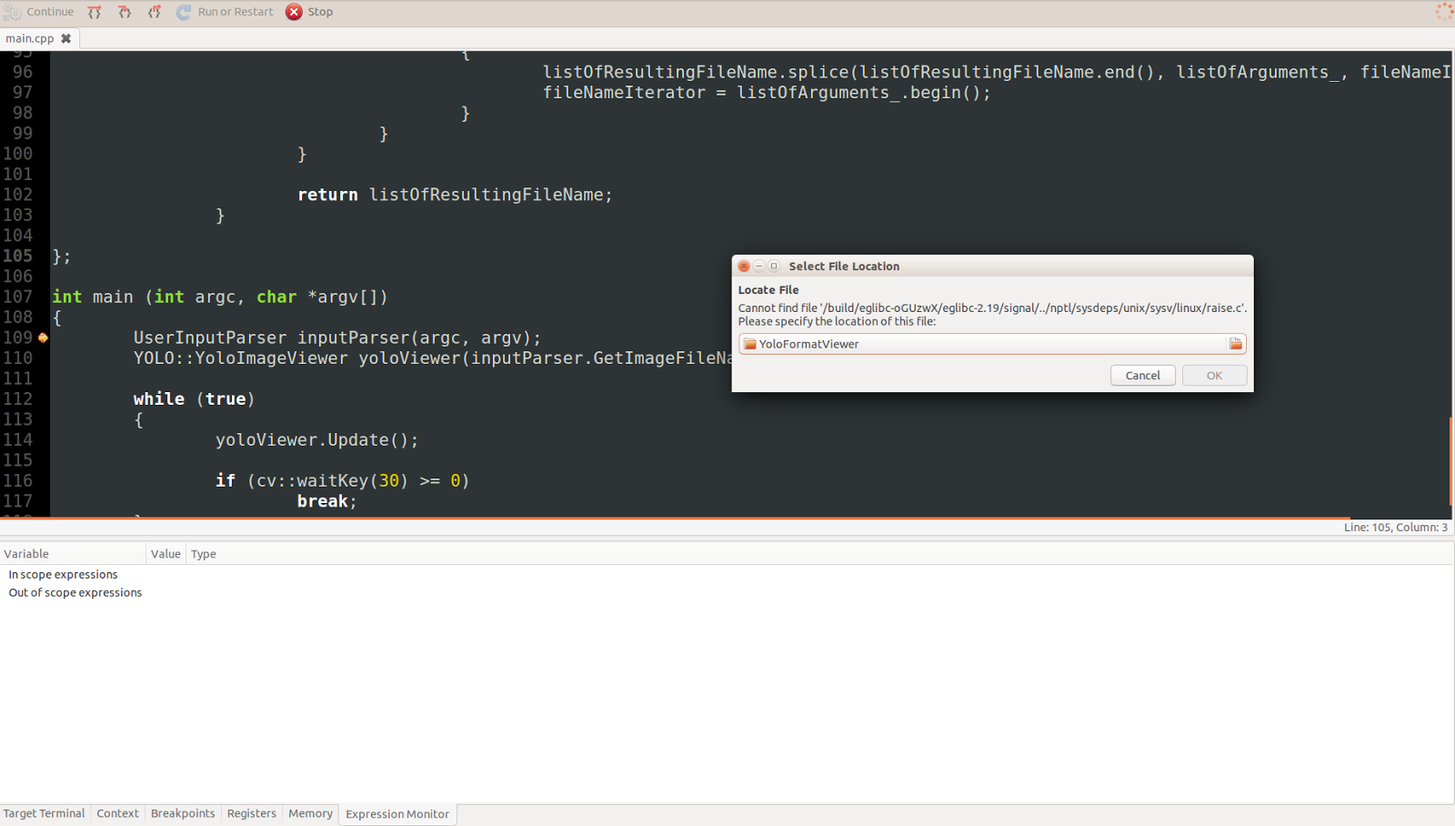Sort by the Variable column header

[x=25, y=553]
